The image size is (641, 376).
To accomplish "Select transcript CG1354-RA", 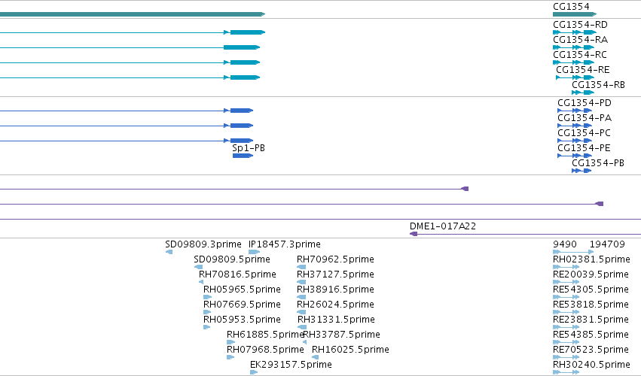I will (x=580, y=40).
